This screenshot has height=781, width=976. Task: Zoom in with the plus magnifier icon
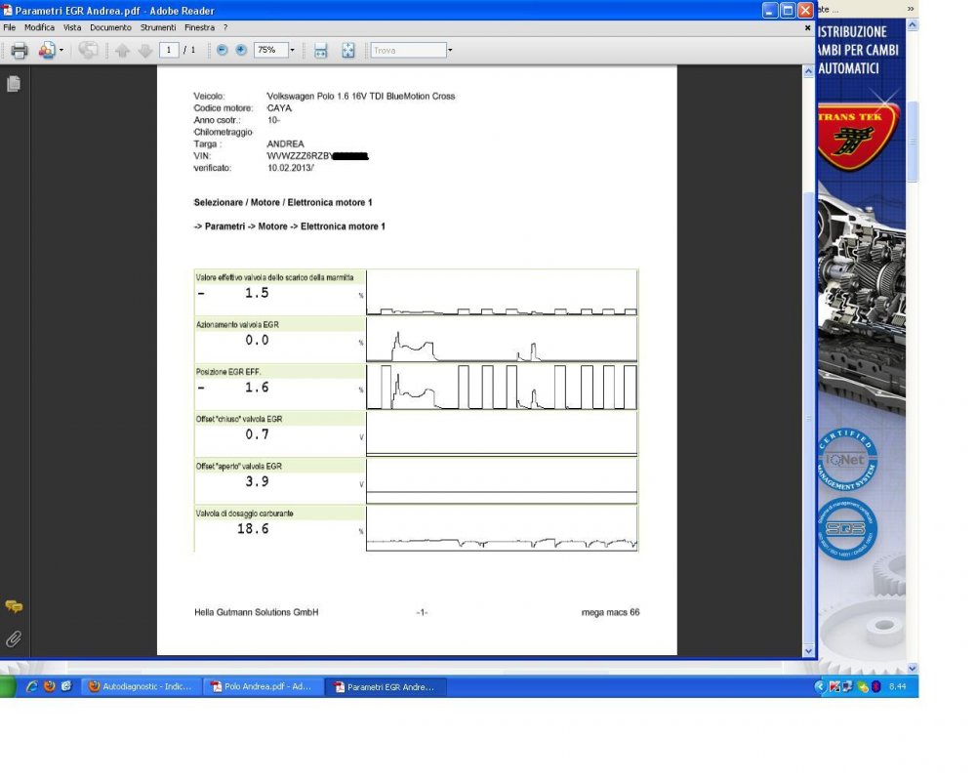tap(239, 50)
